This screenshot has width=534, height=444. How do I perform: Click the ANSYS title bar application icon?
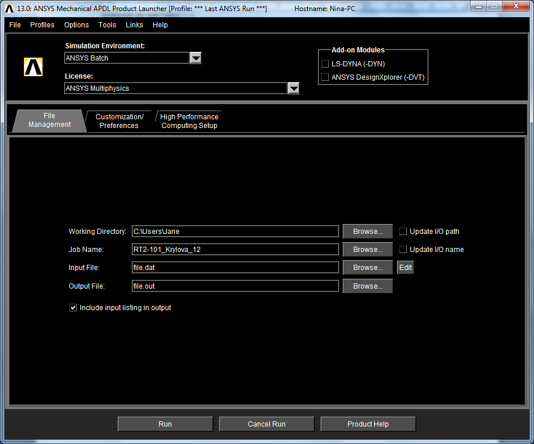click(9, 9)
